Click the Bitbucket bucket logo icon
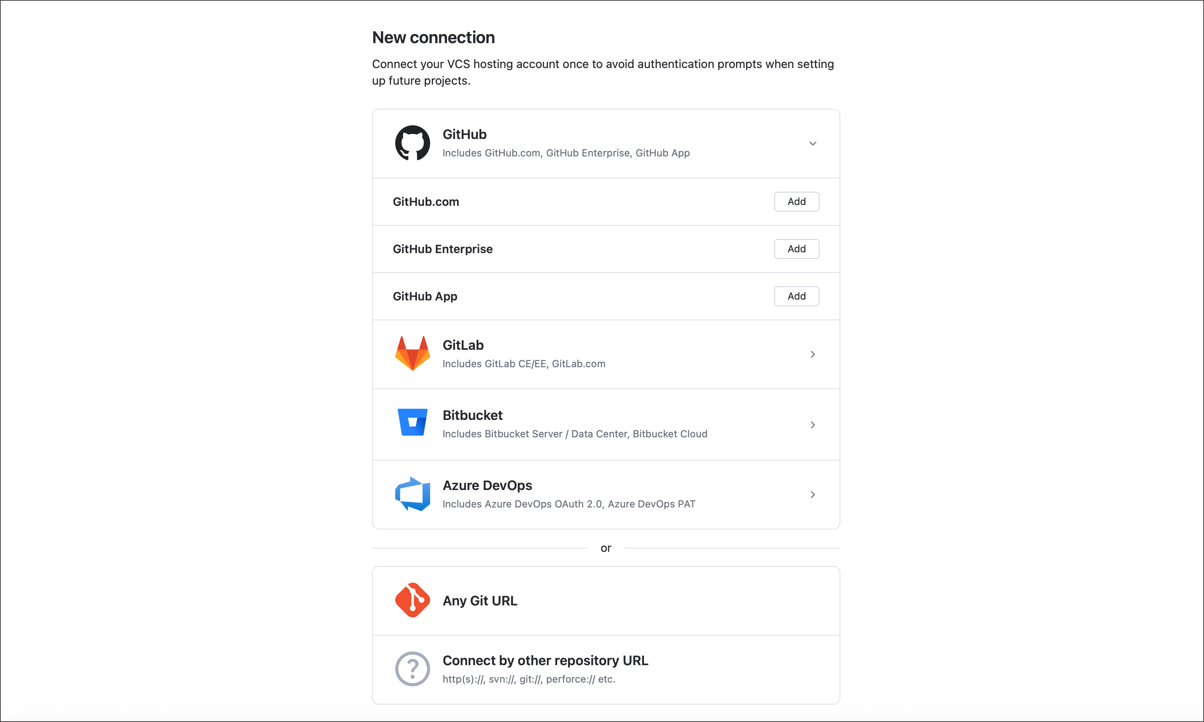The width and height of the screenshot is (1204, 722). click(412, 422)
